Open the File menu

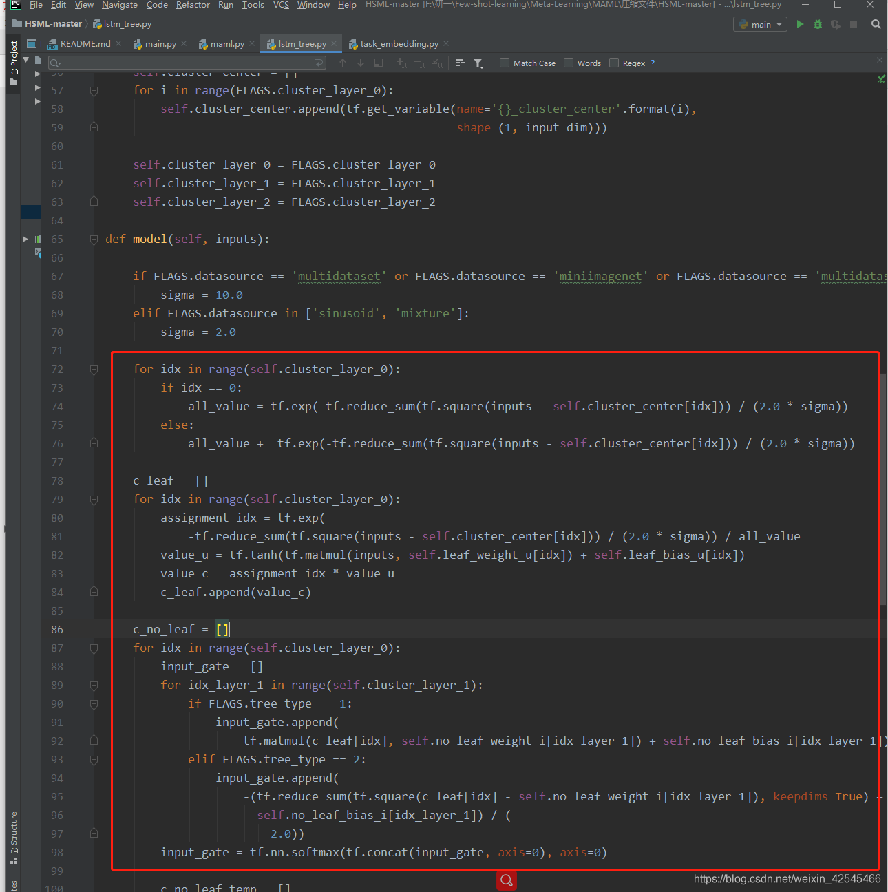(x=36, y=5)
